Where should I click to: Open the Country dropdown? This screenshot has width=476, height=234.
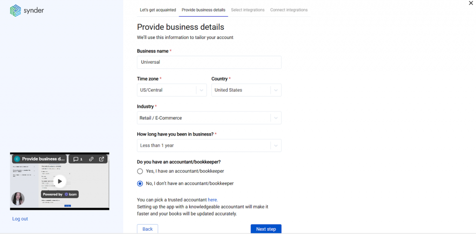tap(276, 90)
